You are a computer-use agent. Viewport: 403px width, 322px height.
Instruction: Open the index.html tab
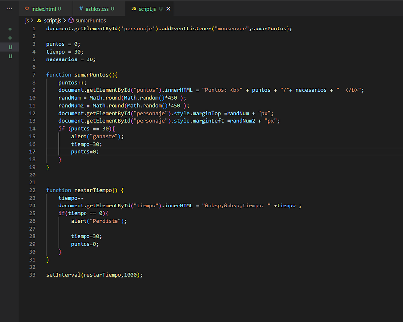click(x=43, y=9)
